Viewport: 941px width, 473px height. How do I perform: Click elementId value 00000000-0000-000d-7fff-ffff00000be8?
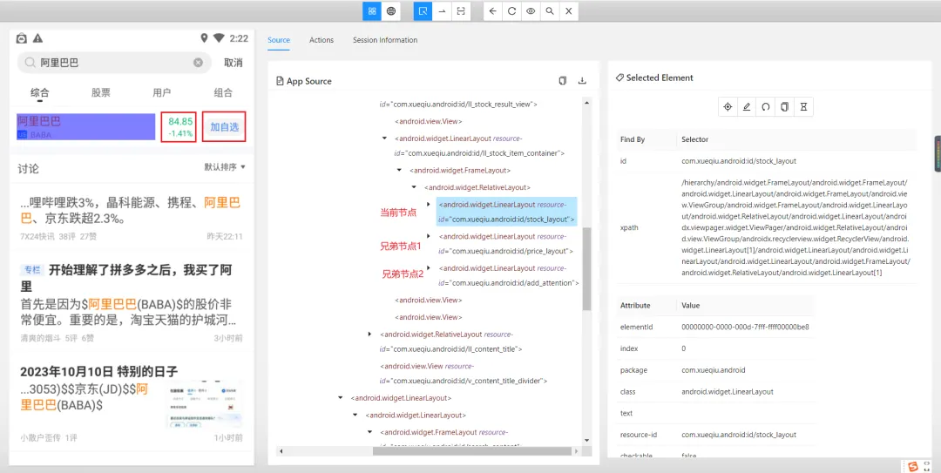(745, 328)
